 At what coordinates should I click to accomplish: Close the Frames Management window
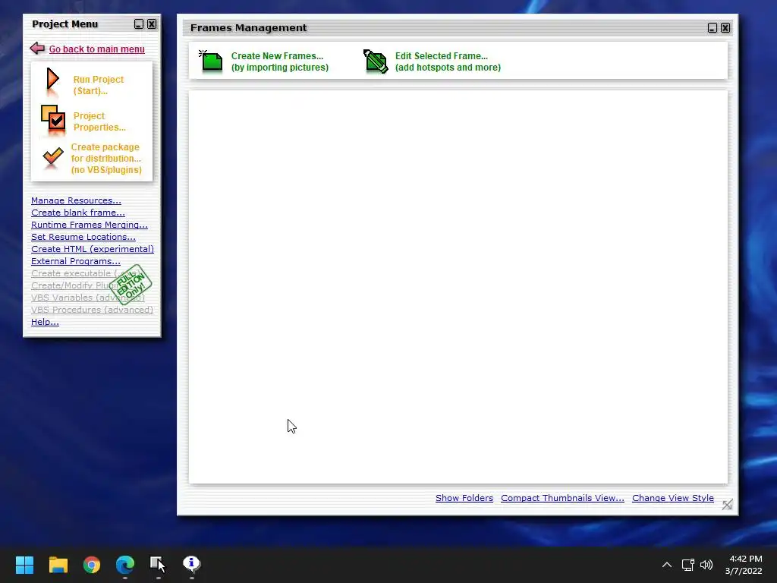(725, 28)
